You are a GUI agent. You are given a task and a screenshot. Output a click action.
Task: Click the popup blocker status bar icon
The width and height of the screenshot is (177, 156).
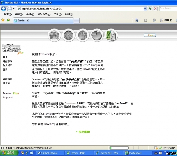tap(156, 148)
